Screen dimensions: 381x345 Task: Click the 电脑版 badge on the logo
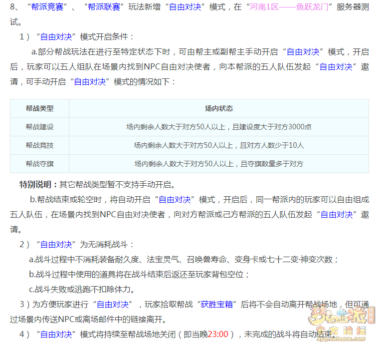point(371,316)
